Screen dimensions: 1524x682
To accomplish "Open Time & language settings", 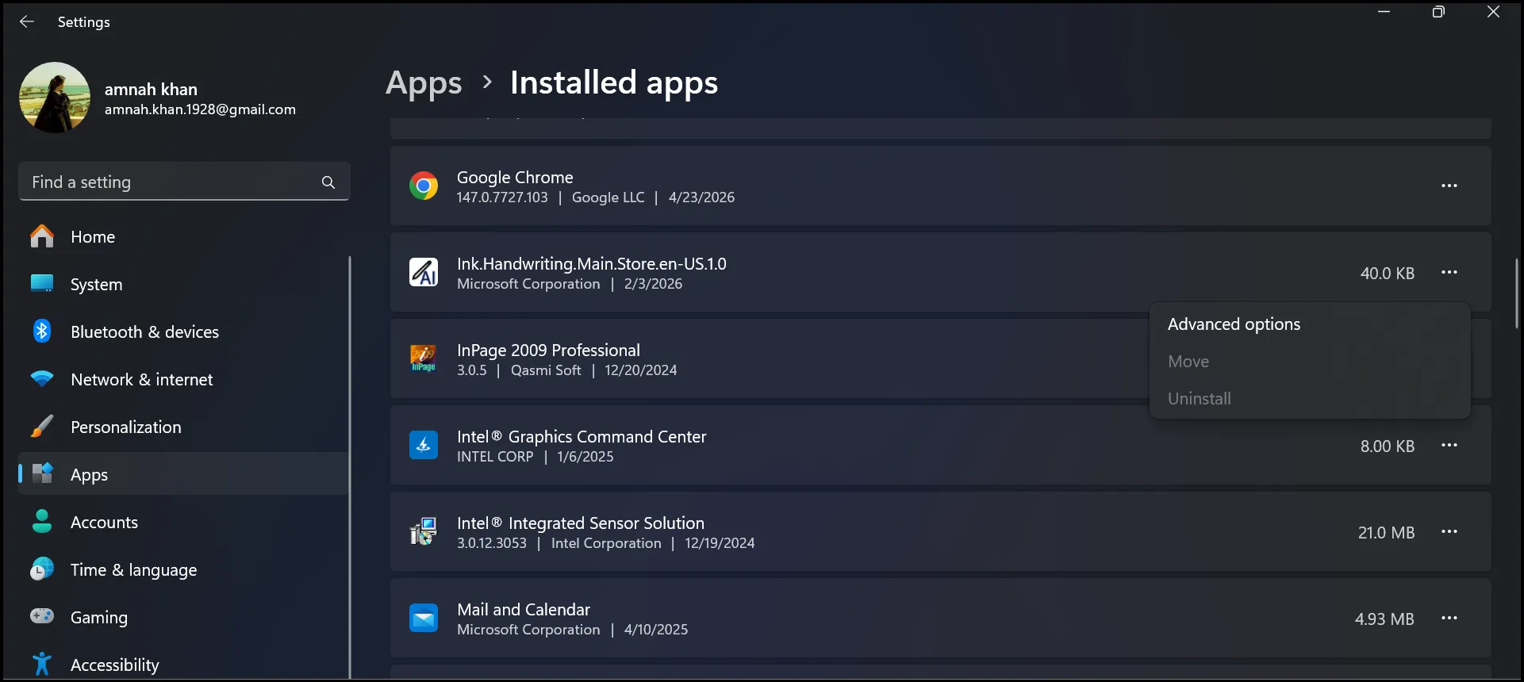I will [x=182, y=569].
